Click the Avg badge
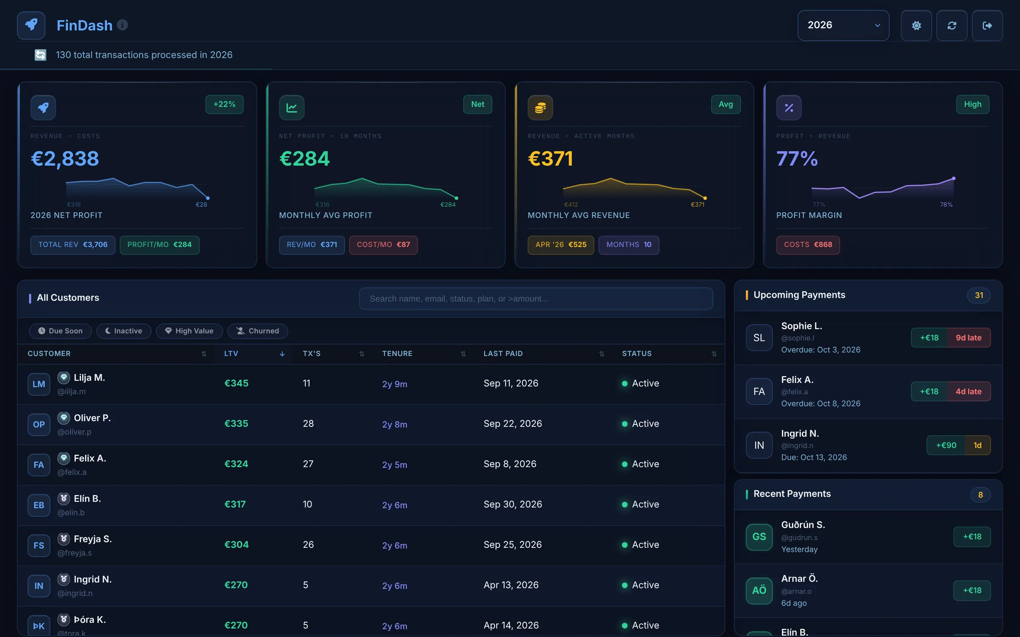Screen dimensions: 1020x637 tap(726, 104)
